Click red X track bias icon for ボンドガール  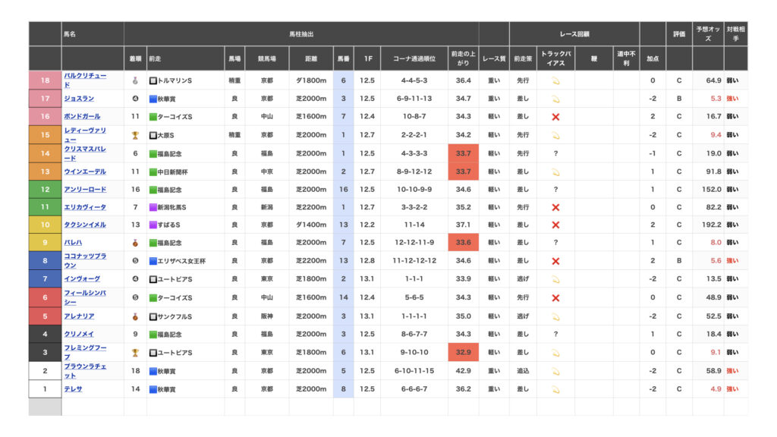coord(555,117)
